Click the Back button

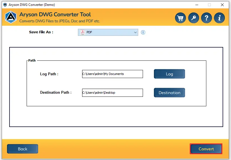[x=22, y=149]
